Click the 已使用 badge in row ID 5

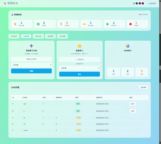click(x=79, y=118)
